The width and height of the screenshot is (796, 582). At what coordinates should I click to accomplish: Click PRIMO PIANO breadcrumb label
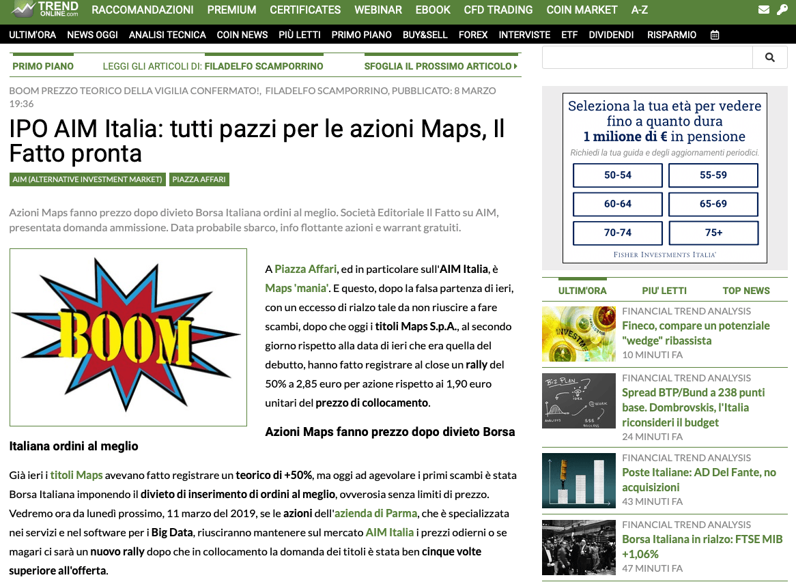[43, 66]
